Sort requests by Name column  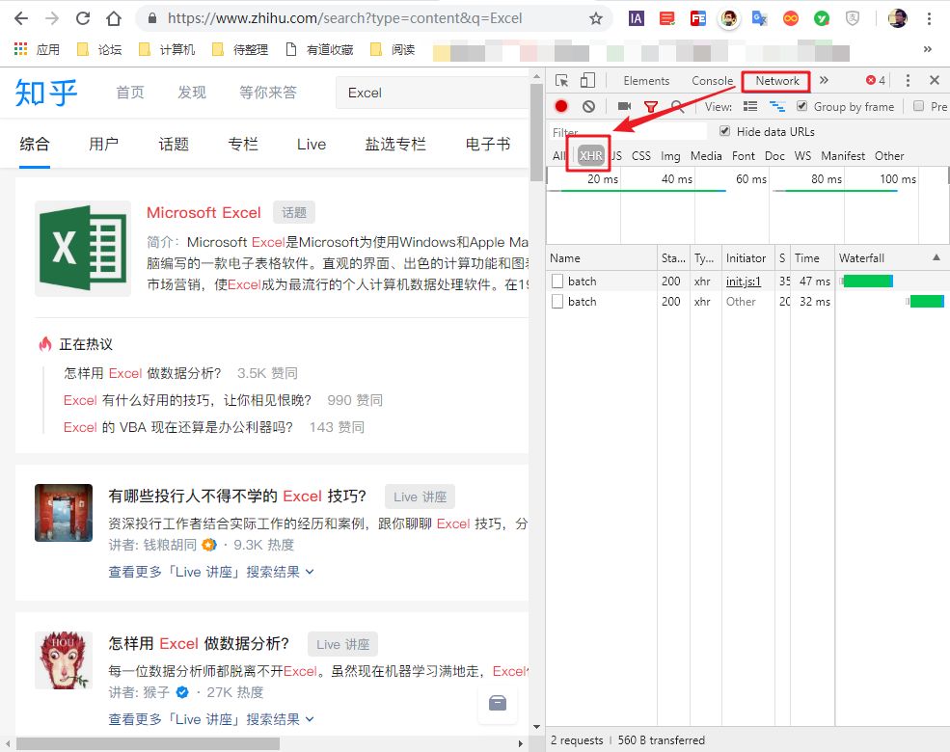click(x=601, y=258)
